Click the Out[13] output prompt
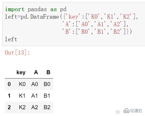 [x=17, y=52]
